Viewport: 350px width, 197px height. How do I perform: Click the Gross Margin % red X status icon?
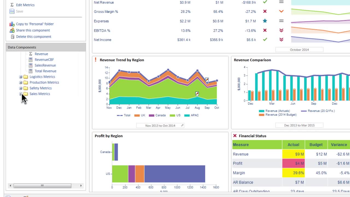click(265, 11)
